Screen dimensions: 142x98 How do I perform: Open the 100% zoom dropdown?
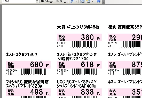pos(37,1)
